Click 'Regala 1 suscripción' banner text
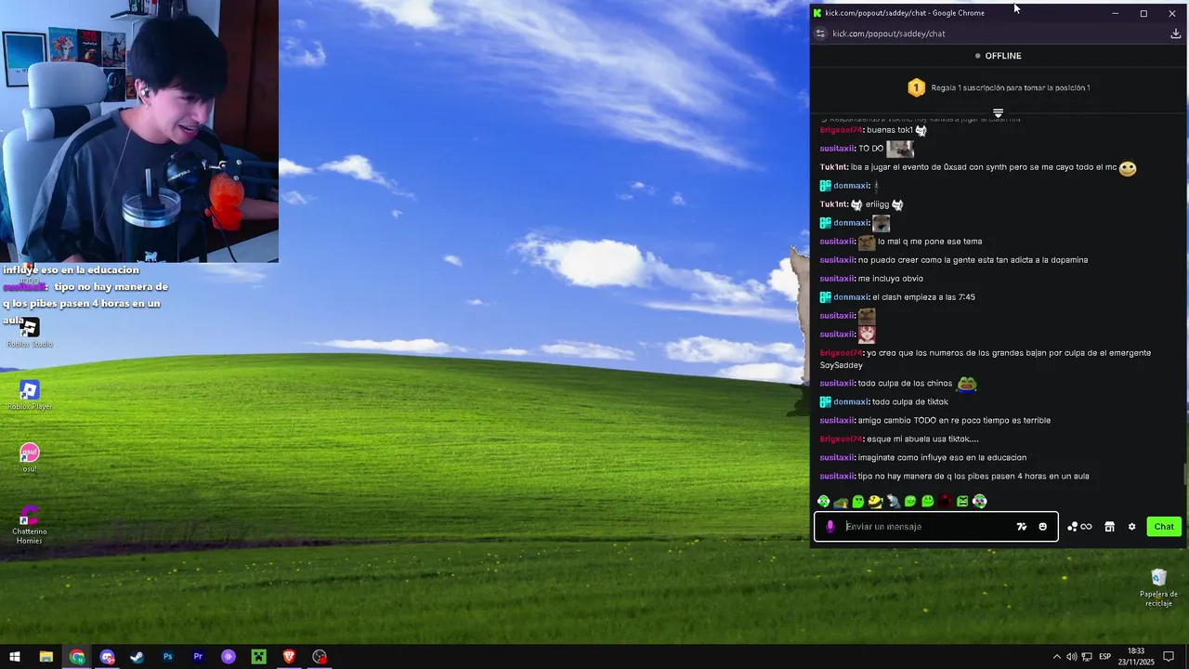The height and width of the screenshot is (669, 1189). tap(1011, 87)
